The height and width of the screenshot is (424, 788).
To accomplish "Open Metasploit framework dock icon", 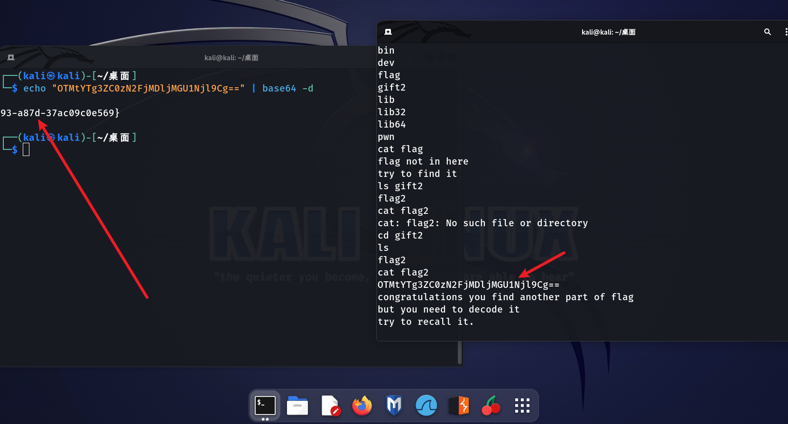I will pos(394,406).
